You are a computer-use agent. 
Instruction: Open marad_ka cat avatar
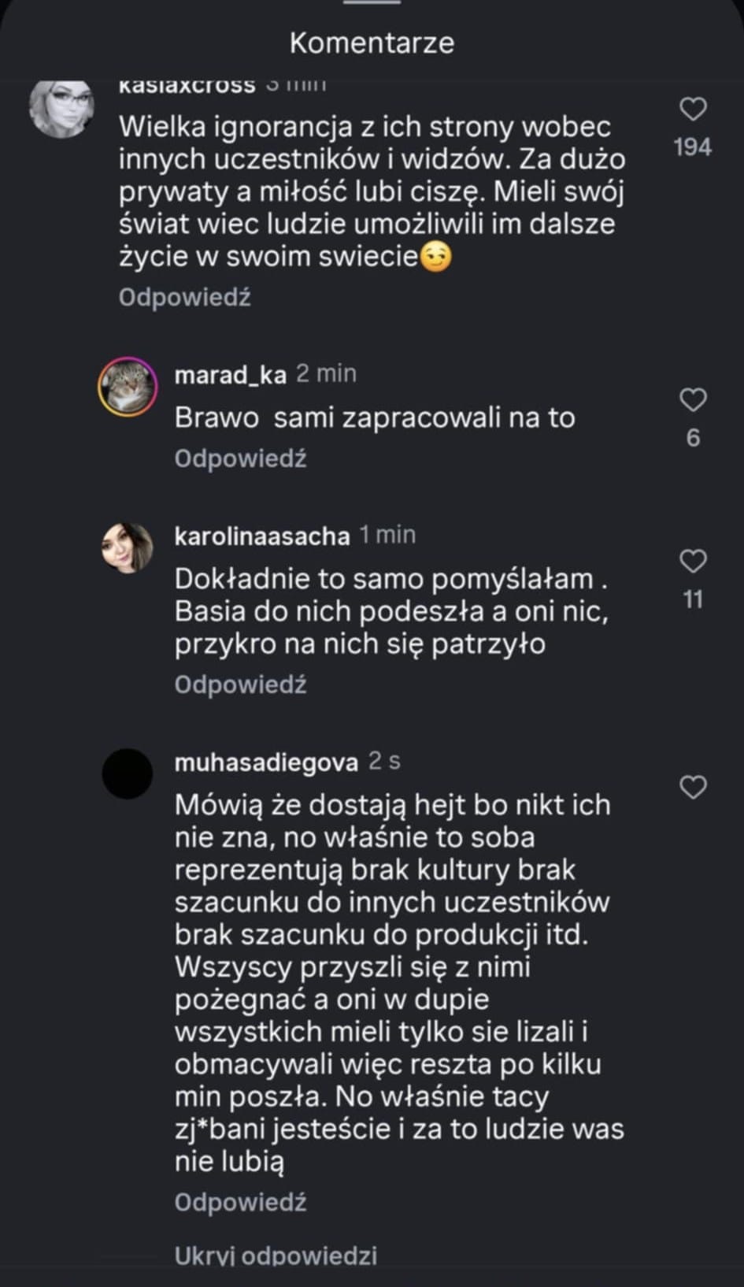click(x=128, y=387)
